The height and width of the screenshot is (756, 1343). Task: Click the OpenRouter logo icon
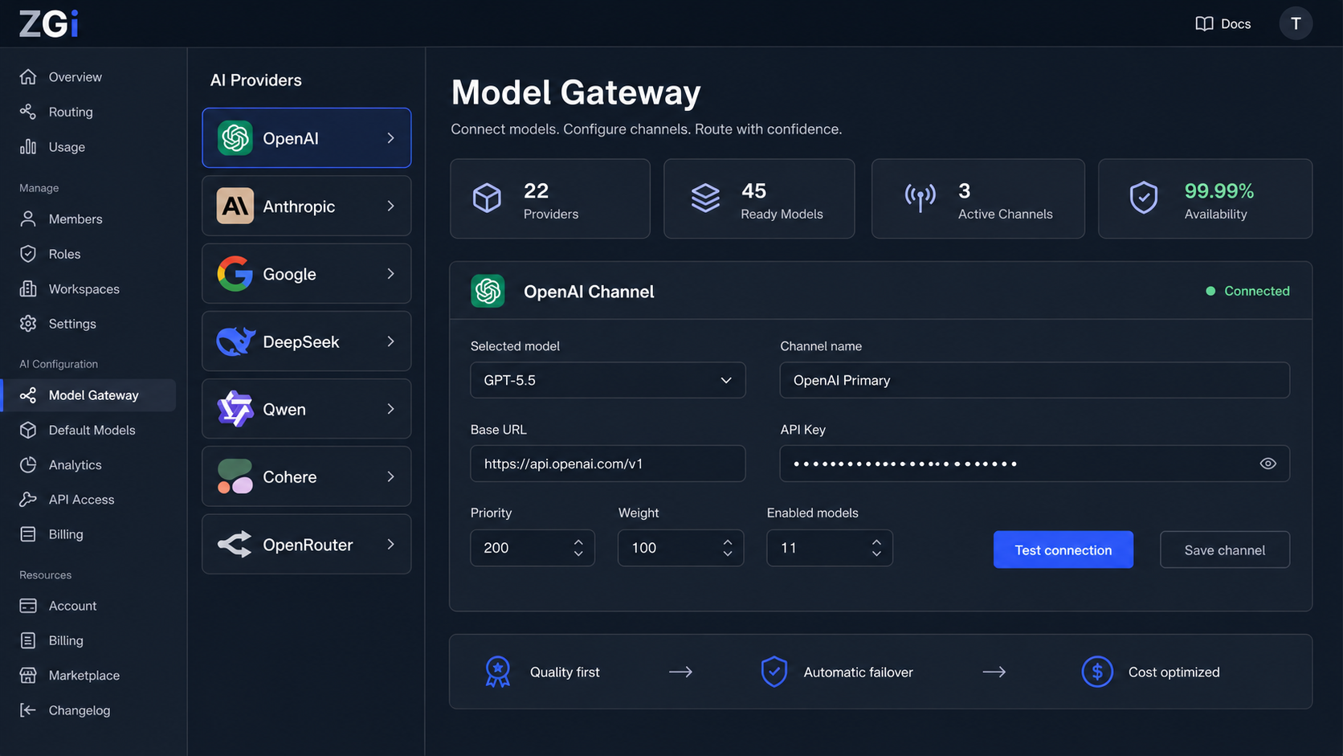pyautogui.click(x=235, y=545)
